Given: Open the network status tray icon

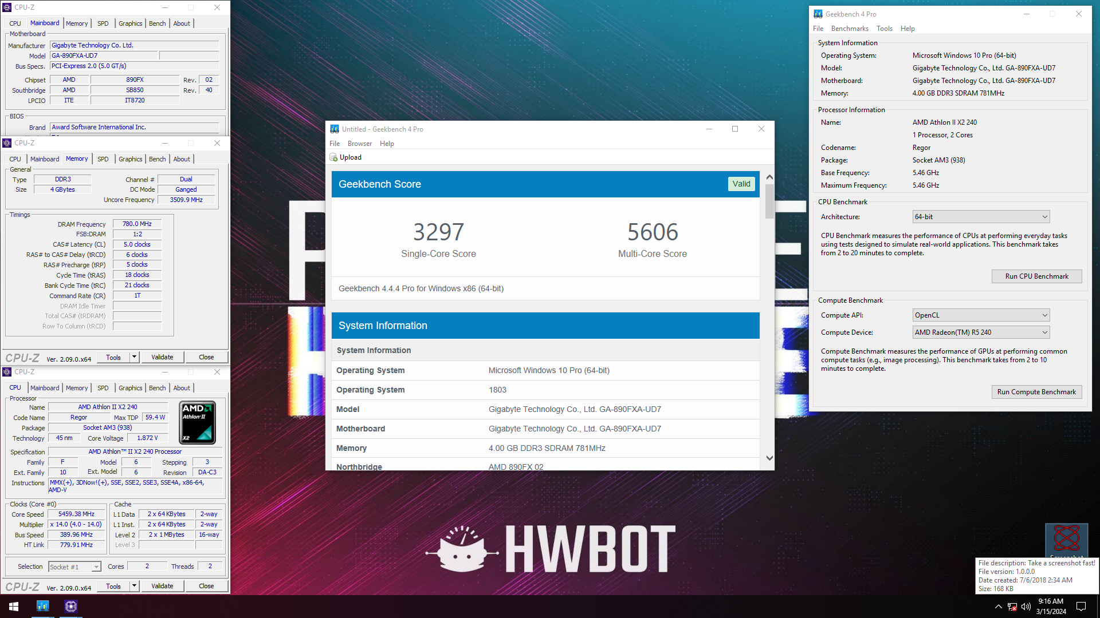Looking at the screenshot, I should [1012, 607].
